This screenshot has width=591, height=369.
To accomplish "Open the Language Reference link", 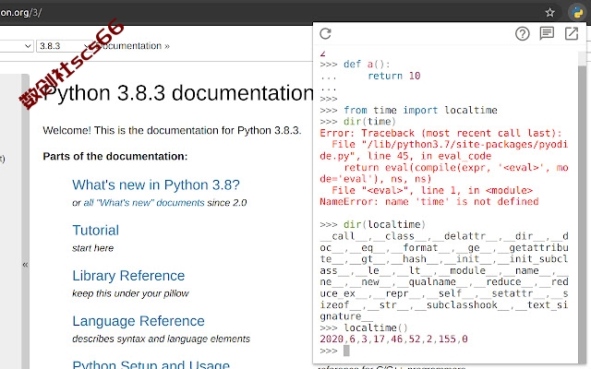I will [x=139, y=321].
